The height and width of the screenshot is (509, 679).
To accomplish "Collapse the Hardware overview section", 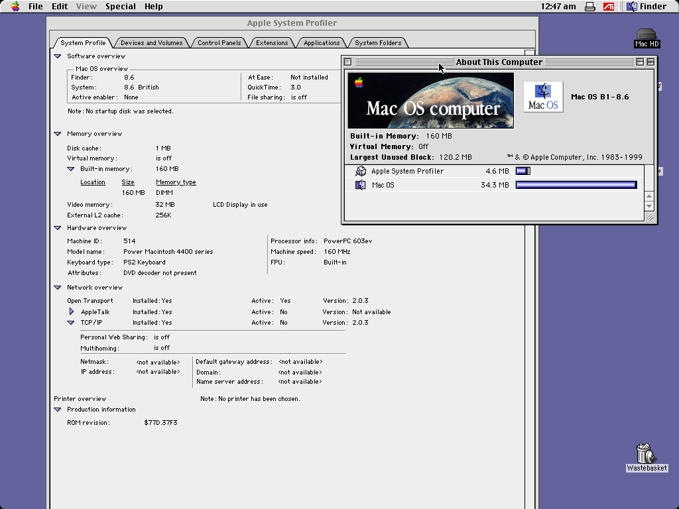I will (58, 228).
